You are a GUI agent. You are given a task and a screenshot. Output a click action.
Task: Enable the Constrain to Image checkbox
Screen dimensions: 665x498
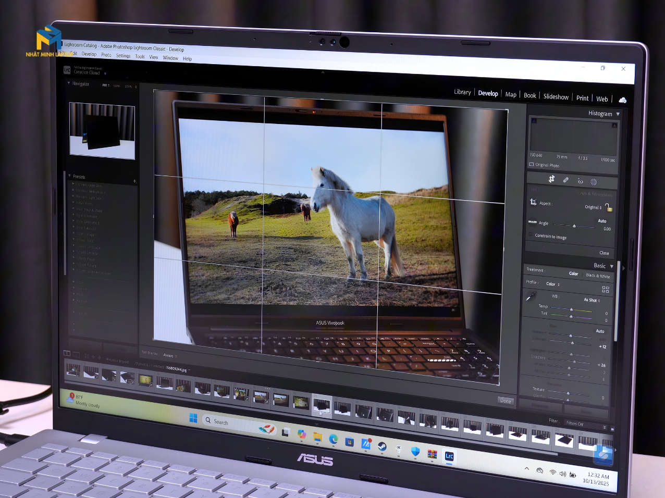point(531,235)
